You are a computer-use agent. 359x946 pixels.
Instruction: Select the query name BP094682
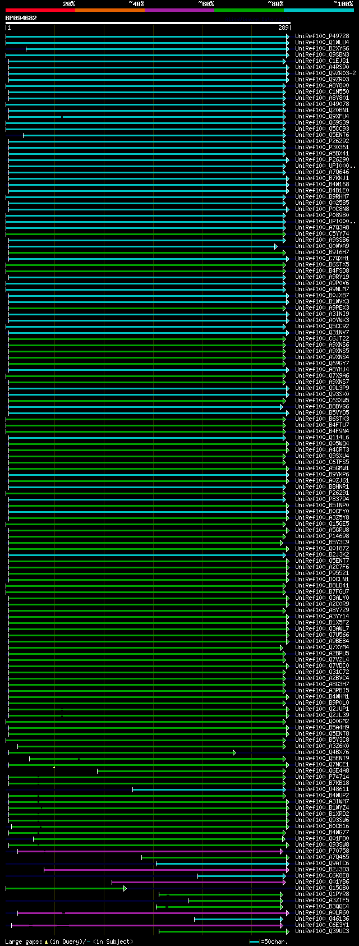pos(21,18)
